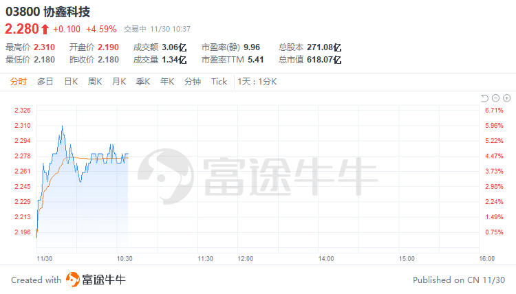
Task: Select the 季K tab
Action: pos(143,82)
